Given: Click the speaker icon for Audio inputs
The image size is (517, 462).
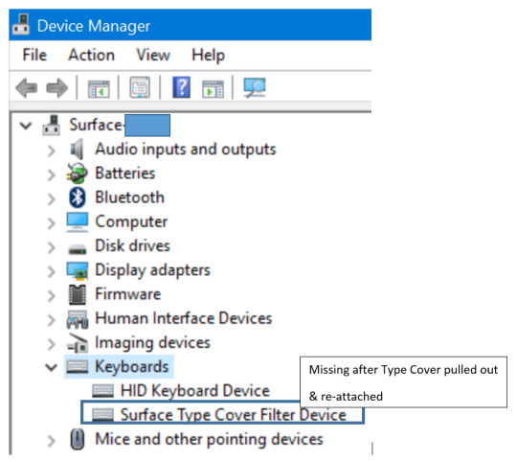Looking at the screenshot, I should [78, 150].
